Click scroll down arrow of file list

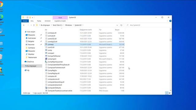[x=171, y=90]
